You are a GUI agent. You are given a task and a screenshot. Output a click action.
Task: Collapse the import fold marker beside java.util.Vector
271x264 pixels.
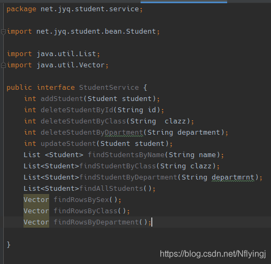[x=3, y=65]
